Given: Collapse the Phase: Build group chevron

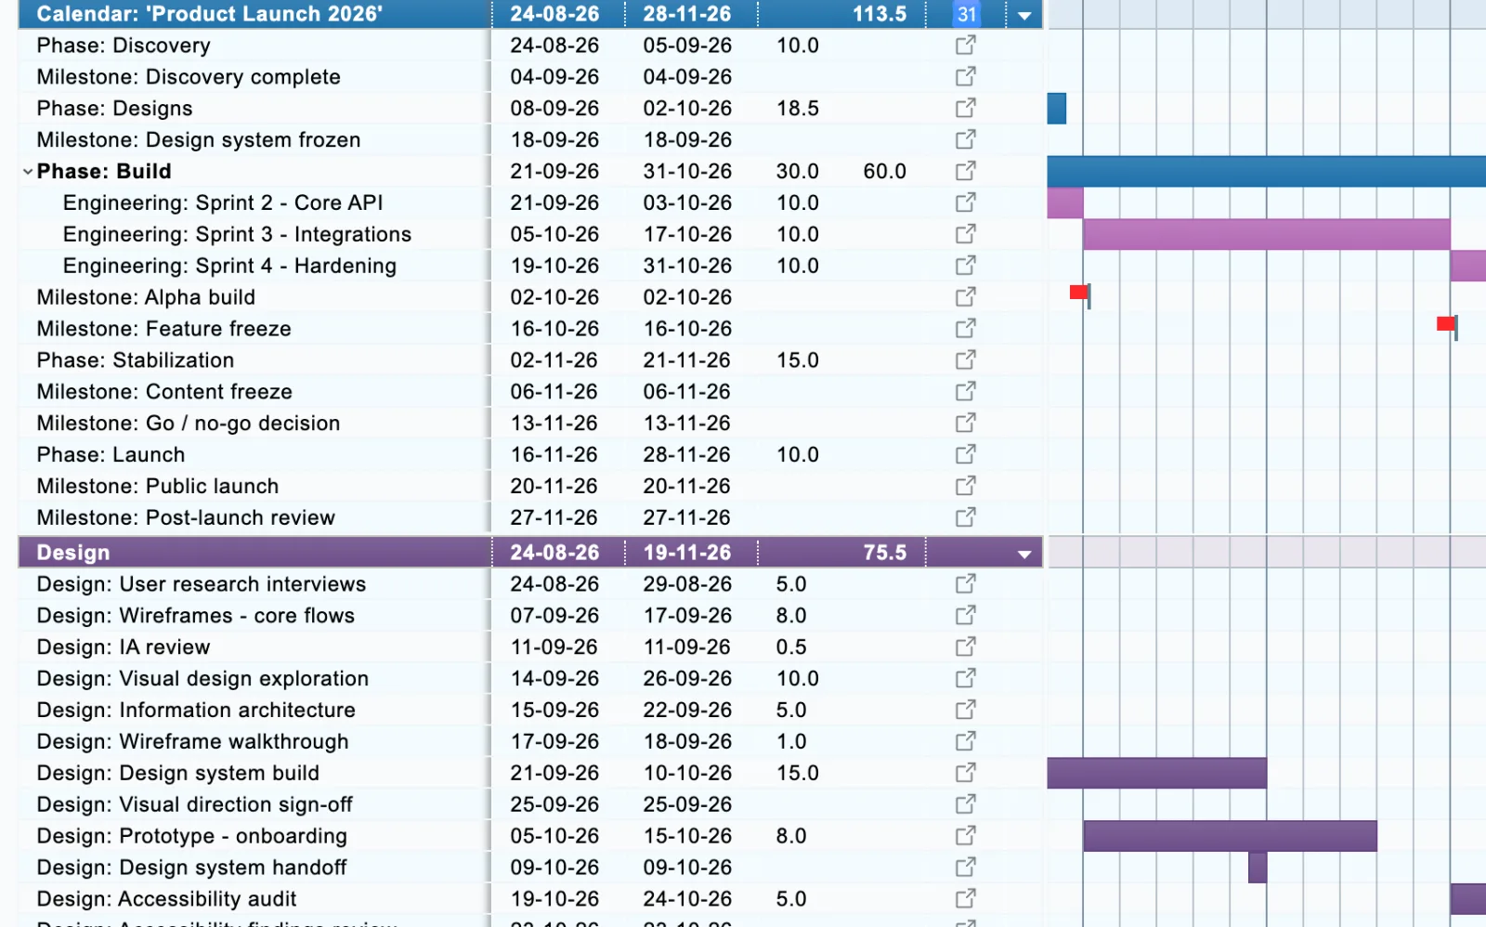Looking at the screenshot, I should point(28,172).
